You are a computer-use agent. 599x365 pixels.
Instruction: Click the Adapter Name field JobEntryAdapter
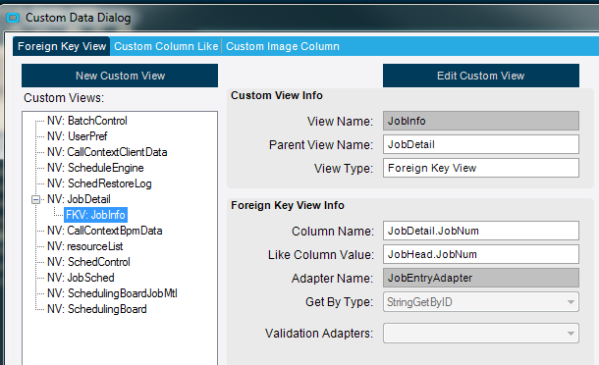click(481, 278)
